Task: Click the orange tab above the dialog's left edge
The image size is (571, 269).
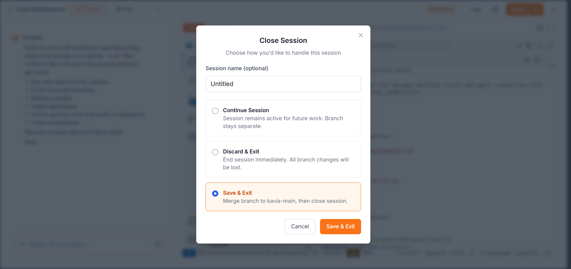Action: pyautogui.click(x=190, y=28)
